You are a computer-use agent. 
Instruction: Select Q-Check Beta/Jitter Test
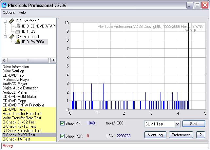click(29, 131)
